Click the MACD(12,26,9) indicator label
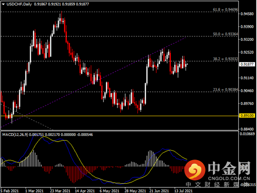The image size is (257, 193). coord(15,135)
